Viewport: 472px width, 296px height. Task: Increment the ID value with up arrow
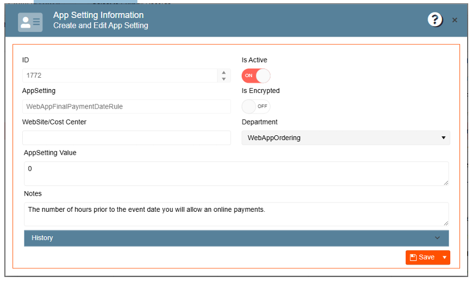pos(223,72)
